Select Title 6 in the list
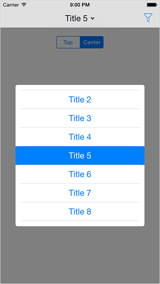 [x=80, y=174]
